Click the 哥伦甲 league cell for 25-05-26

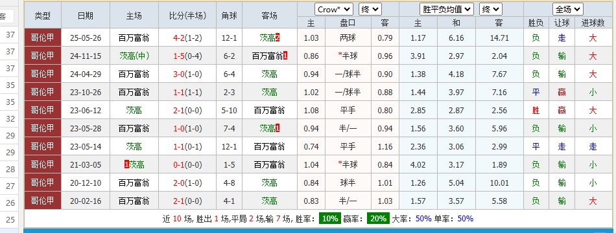[42, 38]
